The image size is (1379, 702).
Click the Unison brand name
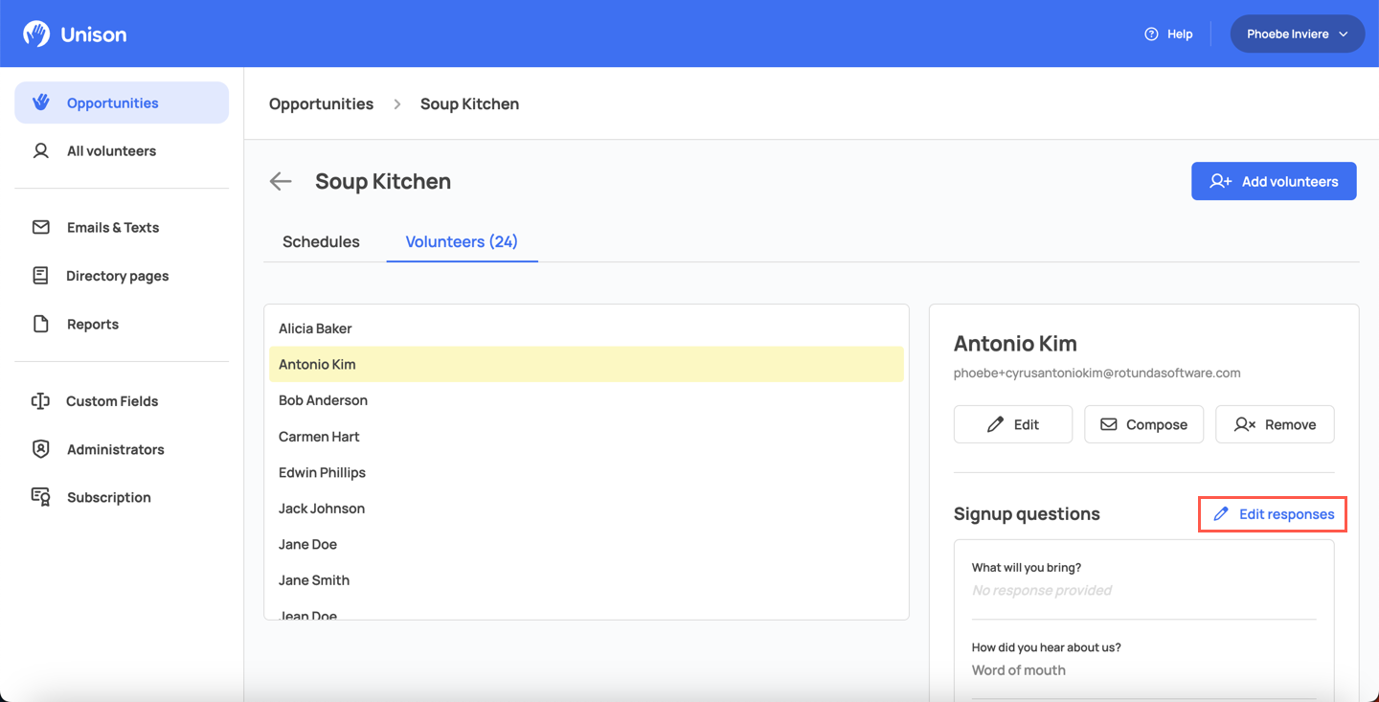[94, 34]
